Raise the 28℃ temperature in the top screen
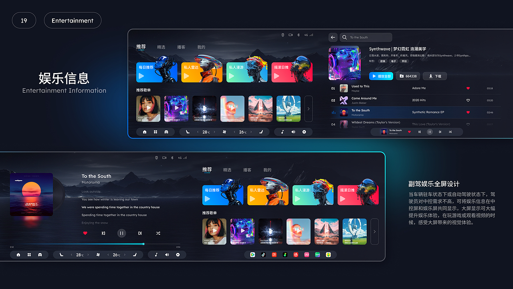Viewport: 513px width, 289px height. [x=214, y=132]
